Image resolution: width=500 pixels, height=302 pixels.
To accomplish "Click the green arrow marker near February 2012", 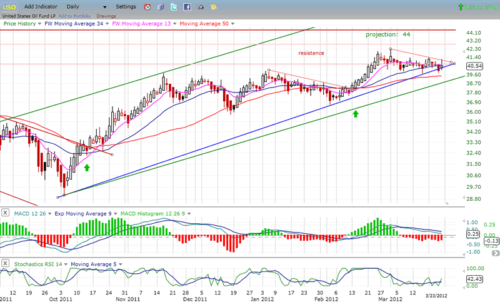I will [x=355, y=114].
